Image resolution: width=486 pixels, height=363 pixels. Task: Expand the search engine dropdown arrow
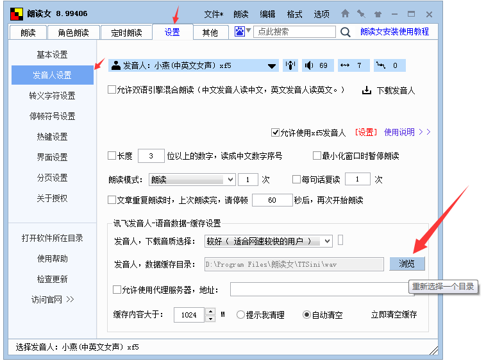coord(248,30)
